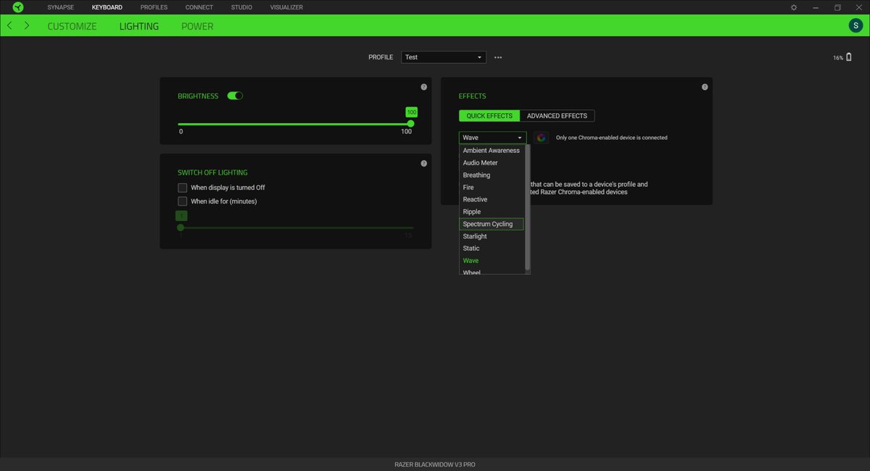Choose the Fire effect
The width and height of the screenshot is (870, 471).
pos(492,188)
